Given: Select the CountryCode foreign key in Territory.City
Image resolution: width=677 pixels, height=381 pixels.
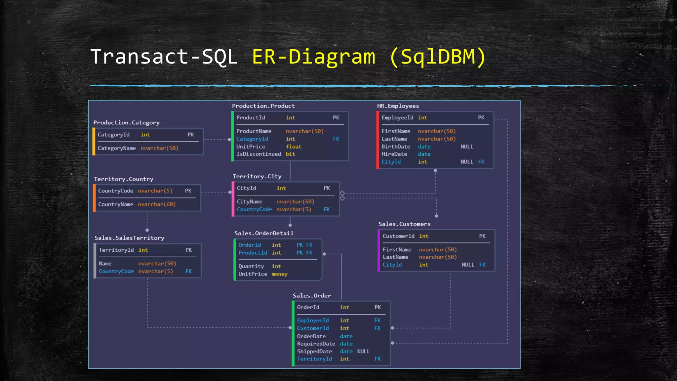Looking at the screenshot, I should [285, 209].
